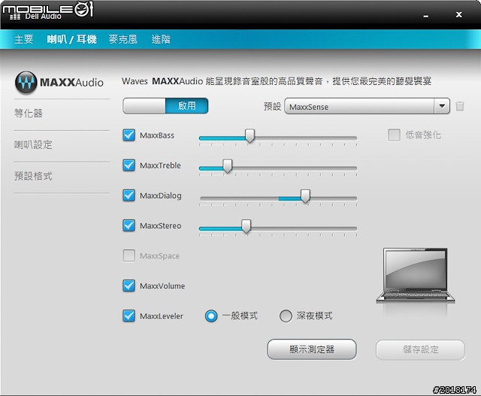Open 等化器 in the sidebar
This screenshot has height=396, width=481.
(x=29, y=113)
